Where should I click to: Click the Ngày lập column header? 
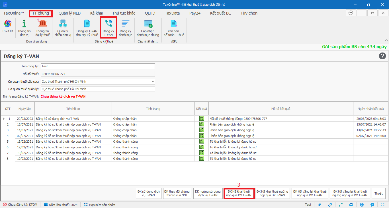point(25,109)
